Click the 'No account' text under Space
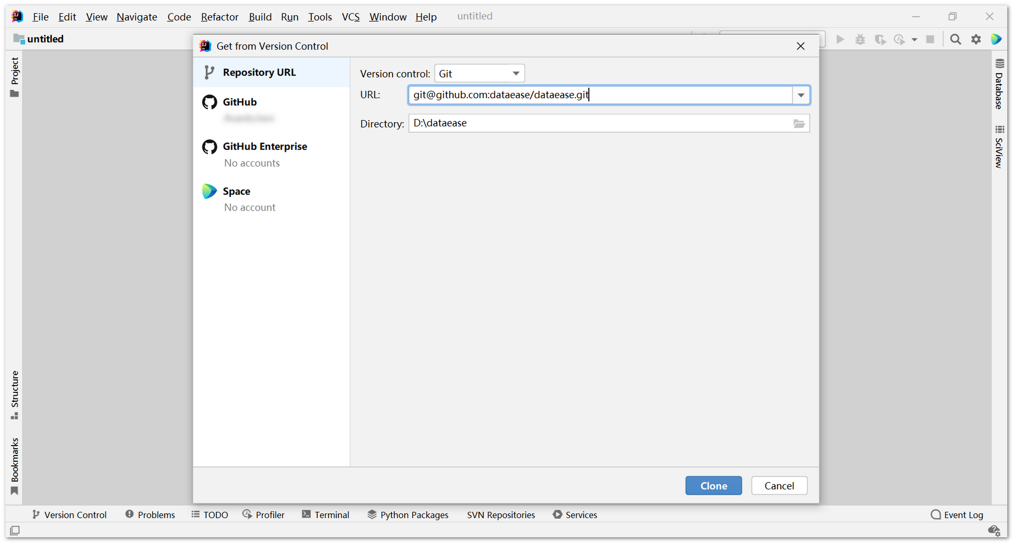1013x543 pixels. (250, 208)
